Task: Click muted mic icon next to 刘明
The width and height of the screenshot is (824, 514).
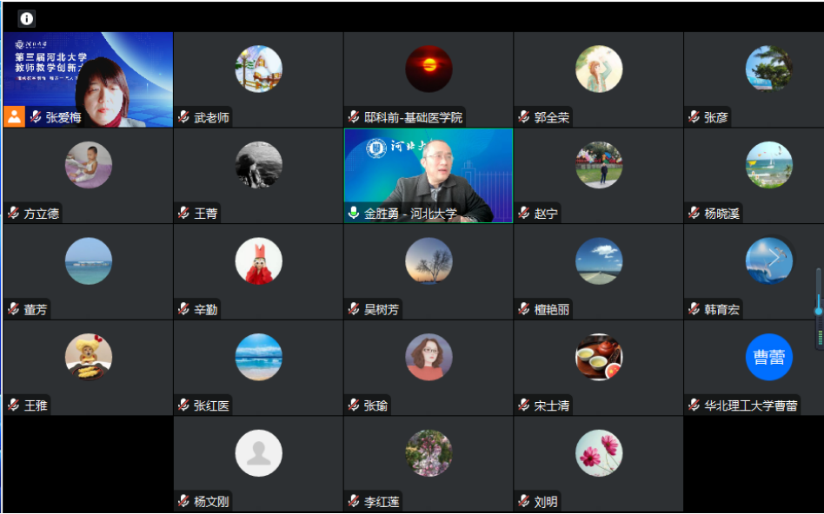Action: click(x=523, y=501)
